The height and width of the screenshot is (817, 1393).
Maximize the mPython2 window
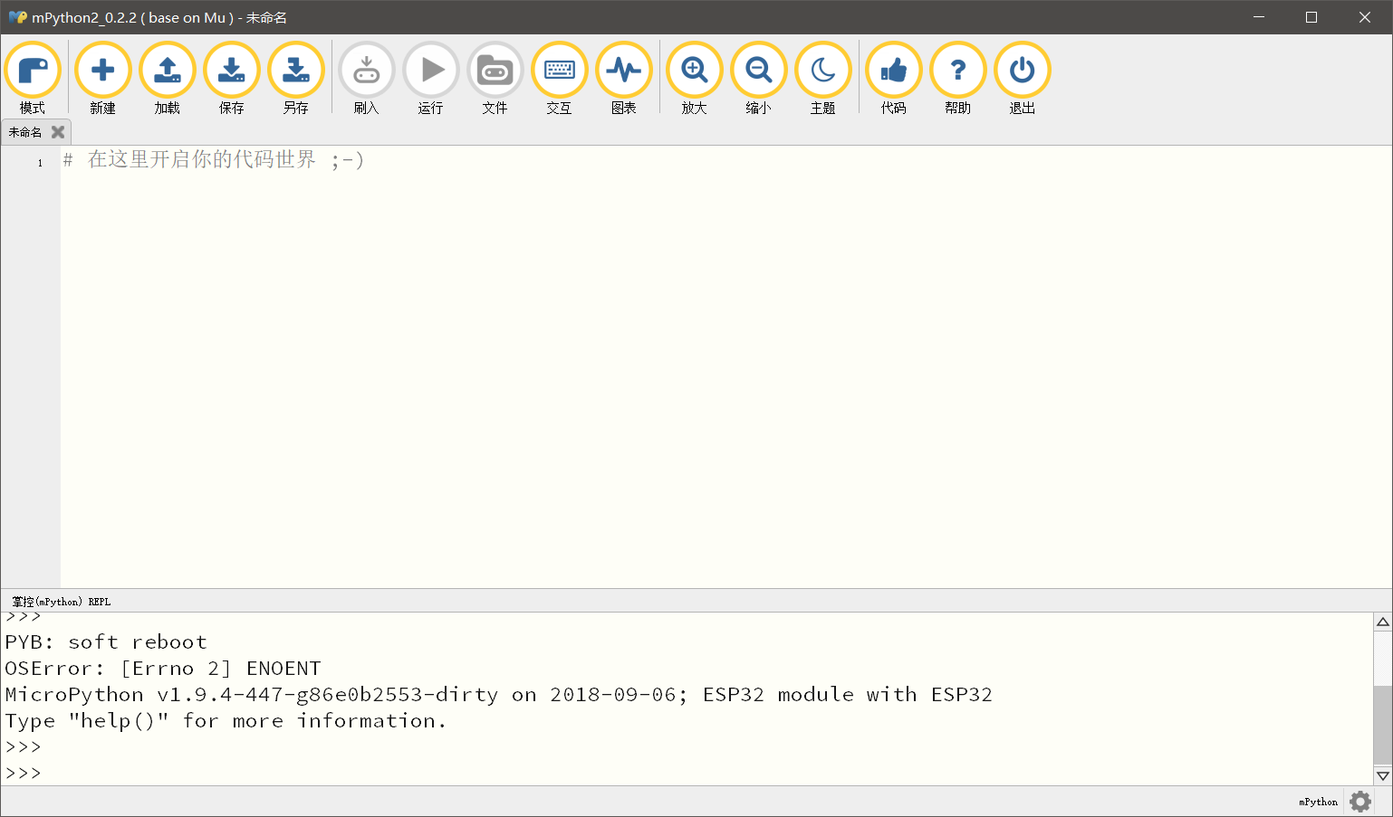1311,17
